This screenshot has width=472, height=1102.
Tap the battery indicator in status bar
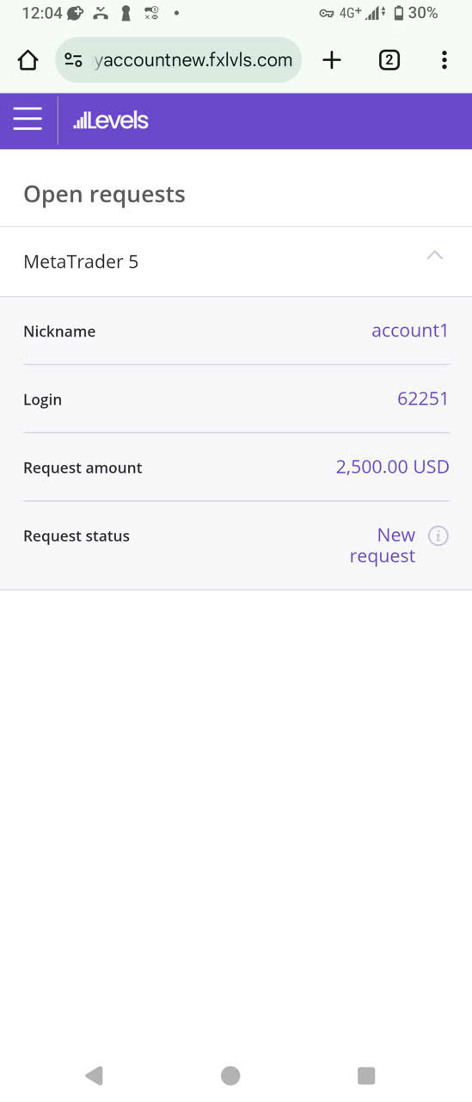[x=399, y=13]
